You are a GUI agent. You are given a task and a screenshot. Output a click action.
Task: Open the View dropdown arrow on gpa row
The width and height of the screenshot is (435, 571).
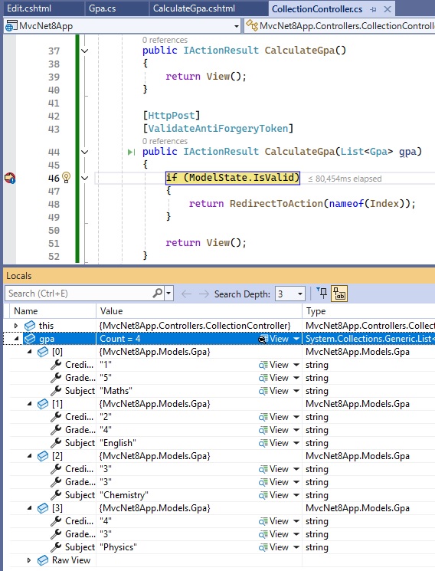click(x=296, y=339)
